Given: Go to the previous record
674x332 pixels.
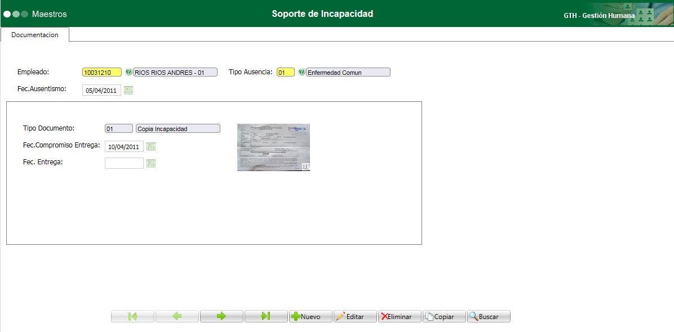Looking at the screenshot, I should [x=177, y=316].
